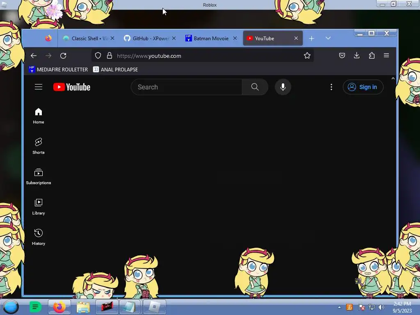Reload the current page
420x315 pixels.
point(63,56)
